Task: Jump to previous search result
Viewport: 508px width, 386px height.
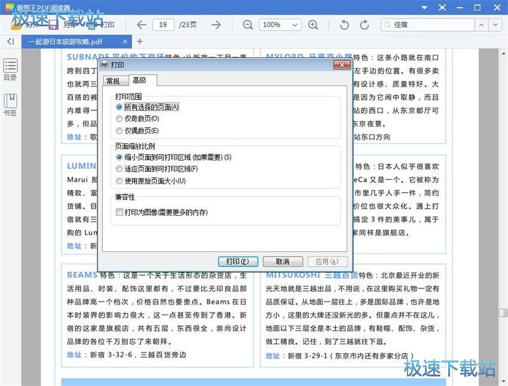Action: coord(482,24)
